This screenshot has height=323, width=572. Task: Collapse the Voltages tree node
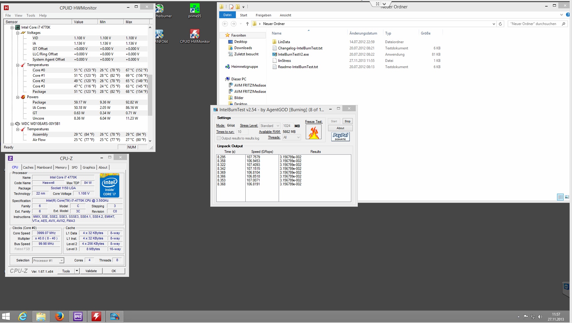click(x=18, y=33)
